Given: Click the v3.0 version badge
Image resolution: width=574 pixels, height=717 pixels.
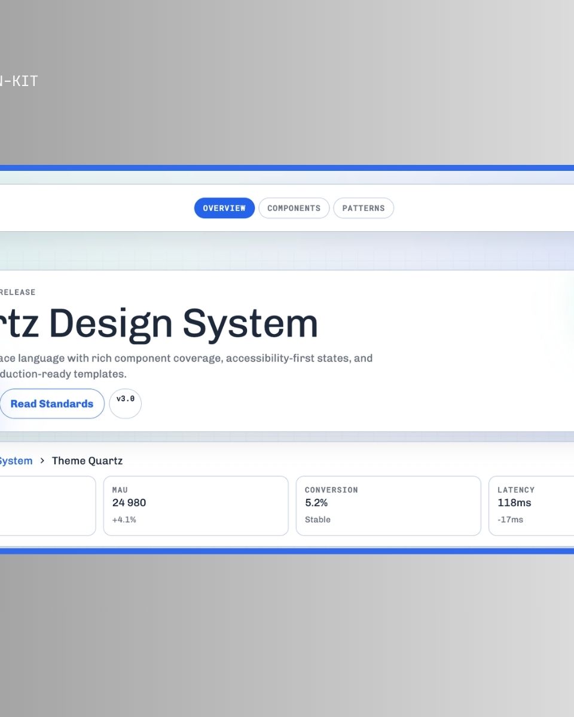Looking at the screenshot, I should [126, 403].
